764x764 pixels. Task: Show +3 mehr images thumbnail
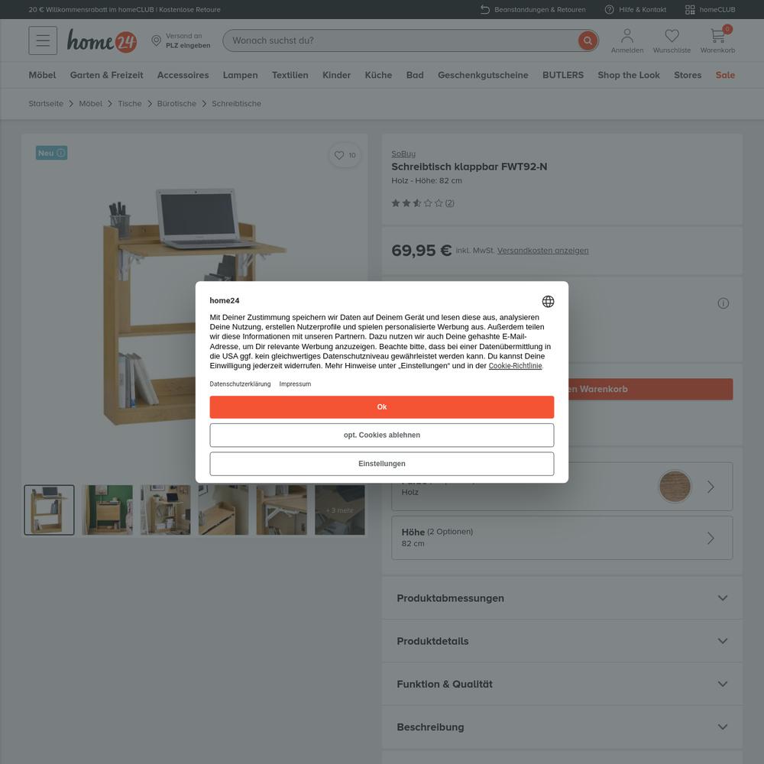tap(340, 510)
